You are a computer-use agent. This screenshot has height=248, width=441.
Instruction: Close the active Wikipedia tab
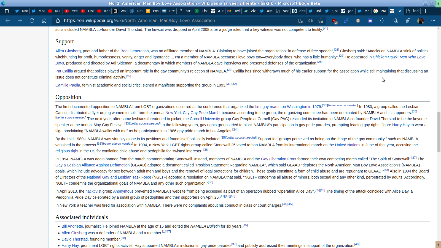pyautogui.click(x=400, y=11)
